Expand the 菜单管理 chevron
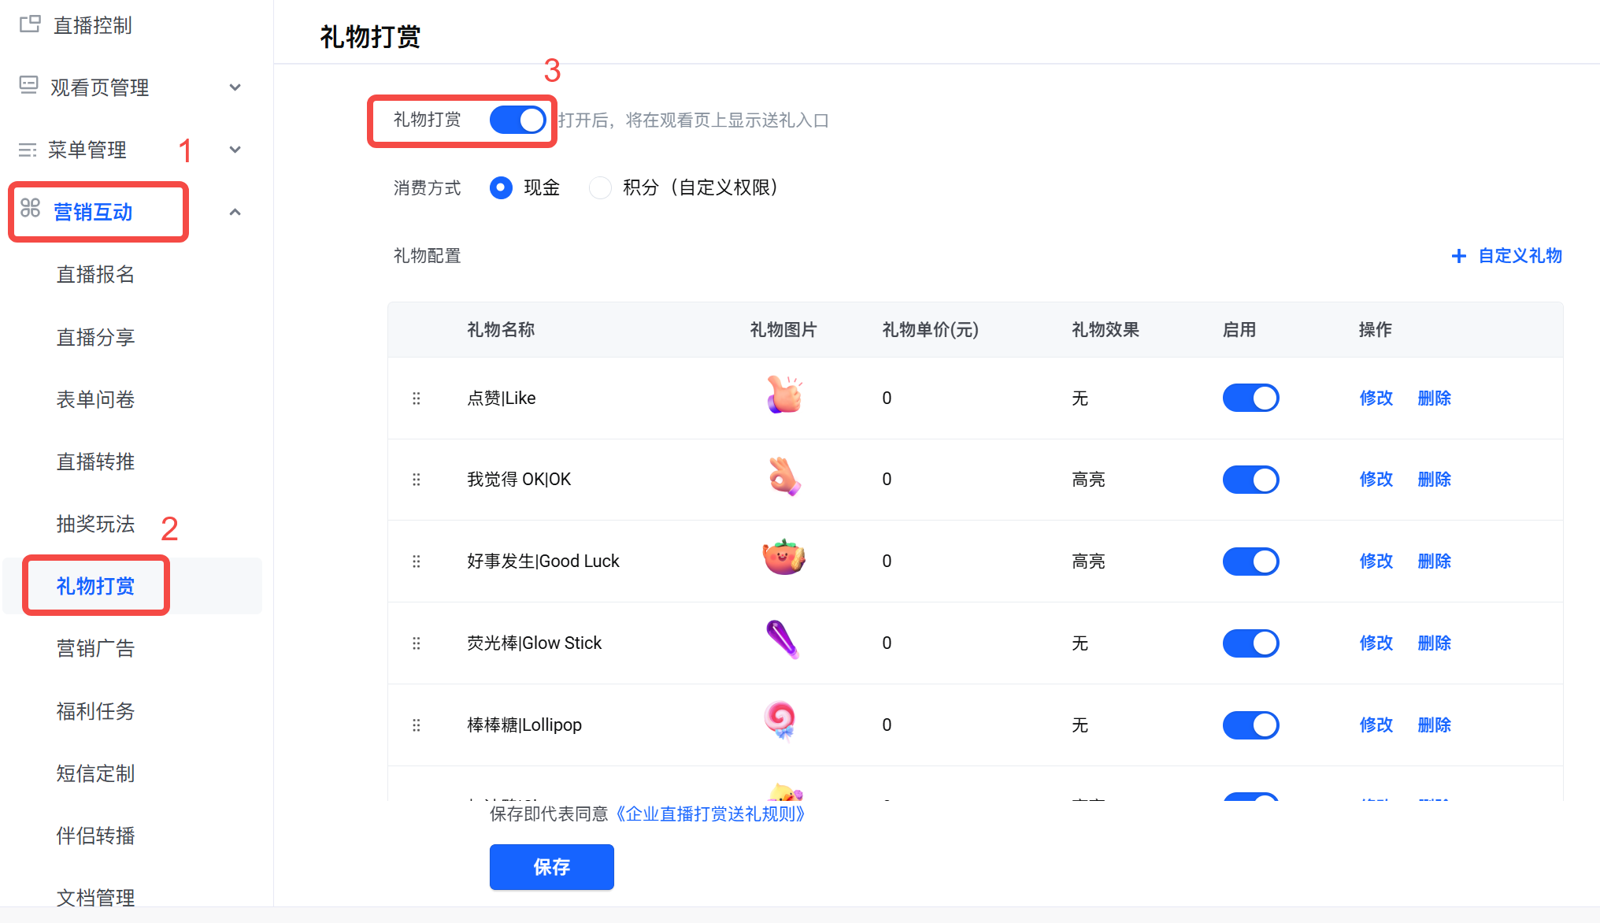The width and height of the screenshot is (1600, 923). (235, 150)
